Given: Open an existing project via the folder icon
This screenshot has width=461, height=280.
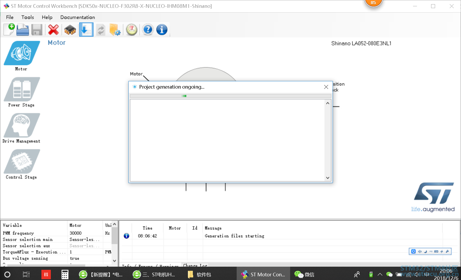Looking at the screenshot, I should 23,30.
